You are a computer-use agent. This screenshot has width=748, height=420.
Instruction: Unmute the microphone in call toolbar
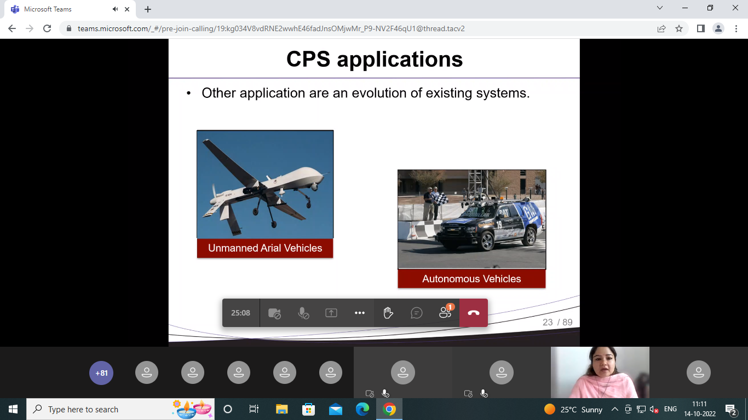[303, 313]
